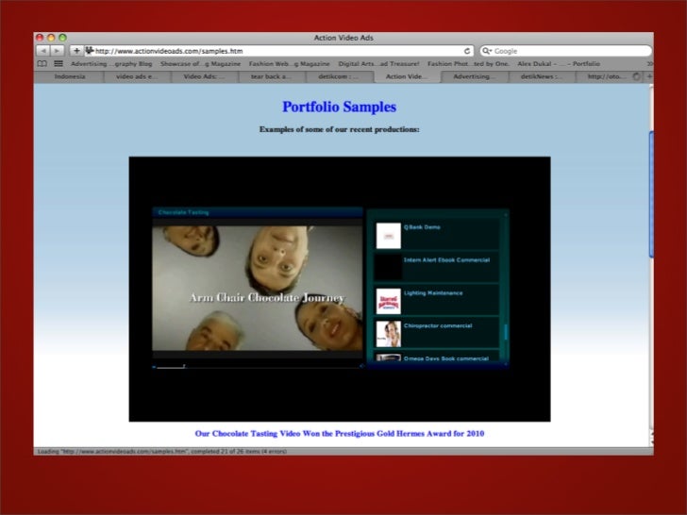Select the Action Vide... tab
Image resolution: width=687 pixels, height=515 pixels.
click(407, 76)
